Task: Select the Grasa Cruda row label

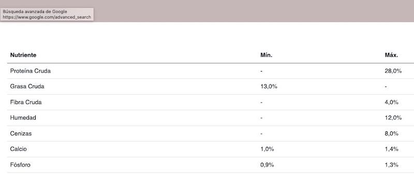Action: pos(27,87)
